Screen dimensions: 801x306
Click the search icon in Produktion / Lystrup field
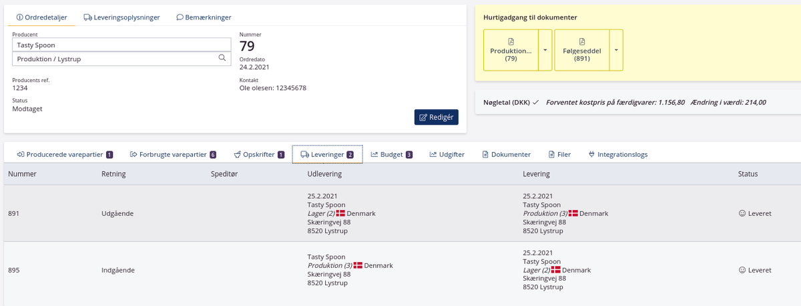222,58
